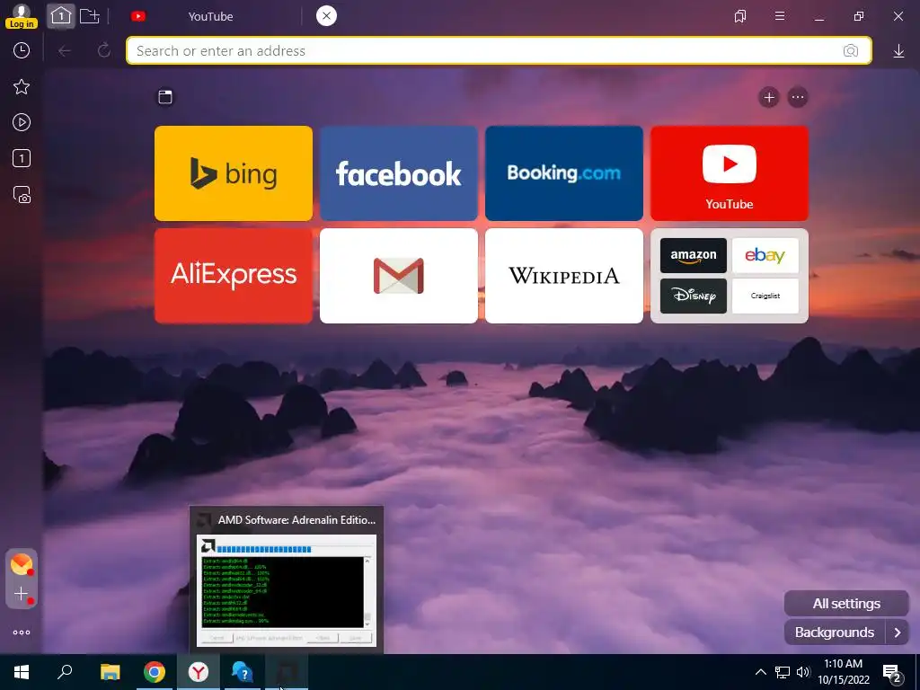
Task: Open History from the sidebar clock icon
Action: [x=22, y=50]
